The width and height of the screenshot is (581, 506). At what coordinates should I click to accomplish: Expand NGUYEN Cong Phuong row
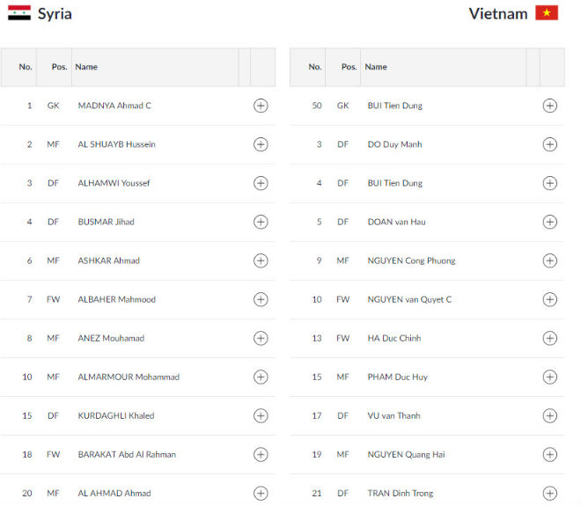[x=550, y=260]
